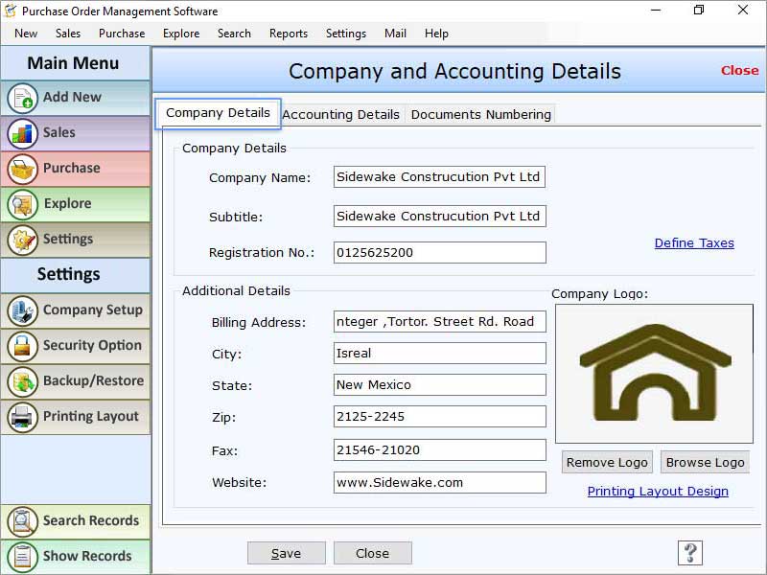This screenshot has width=767, height=575.
Task: Open the Reports menu
Action: click(288, 33)
